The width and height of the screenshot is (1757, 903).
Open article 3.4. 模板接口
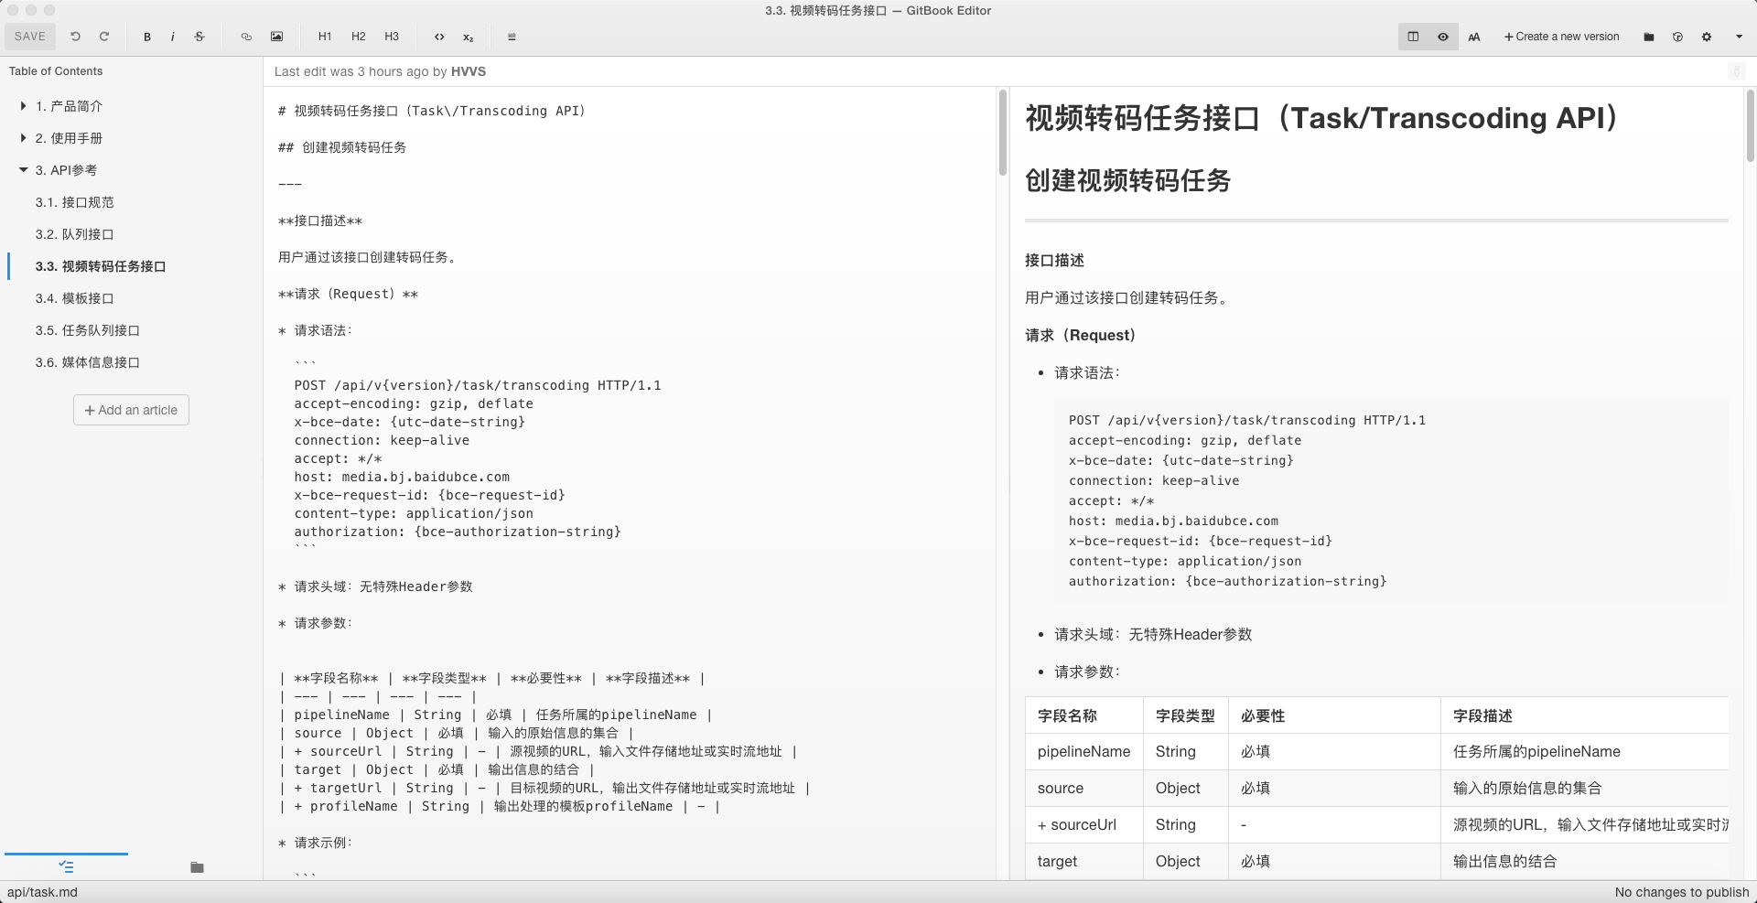[75, 298]
